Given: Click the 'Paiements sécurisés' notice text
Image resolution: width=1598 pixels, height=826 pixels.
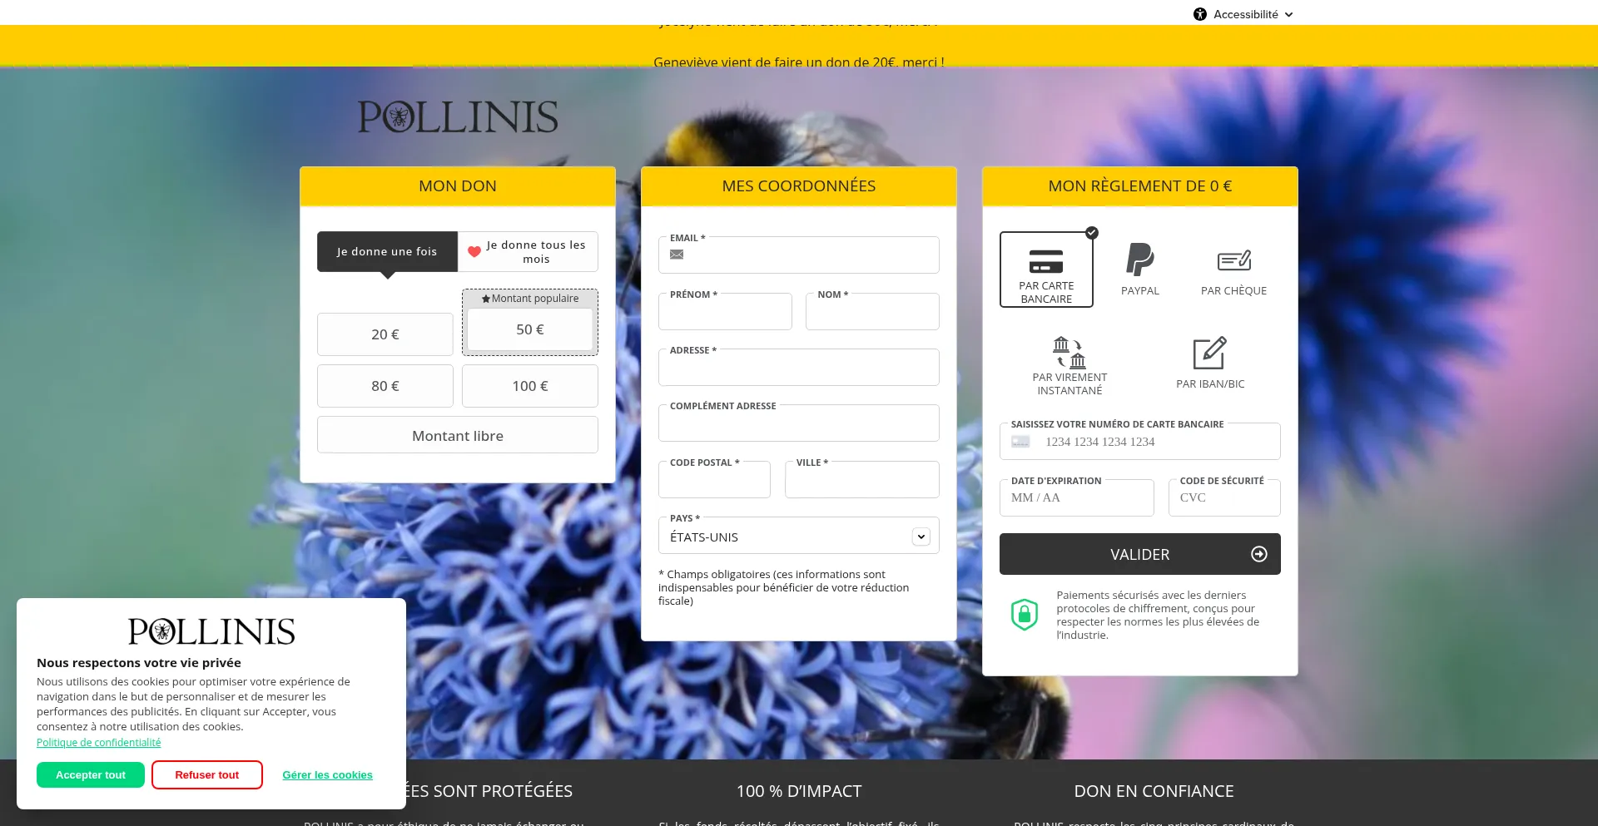Looking at the screenshot, I should tap(1159, 615).
